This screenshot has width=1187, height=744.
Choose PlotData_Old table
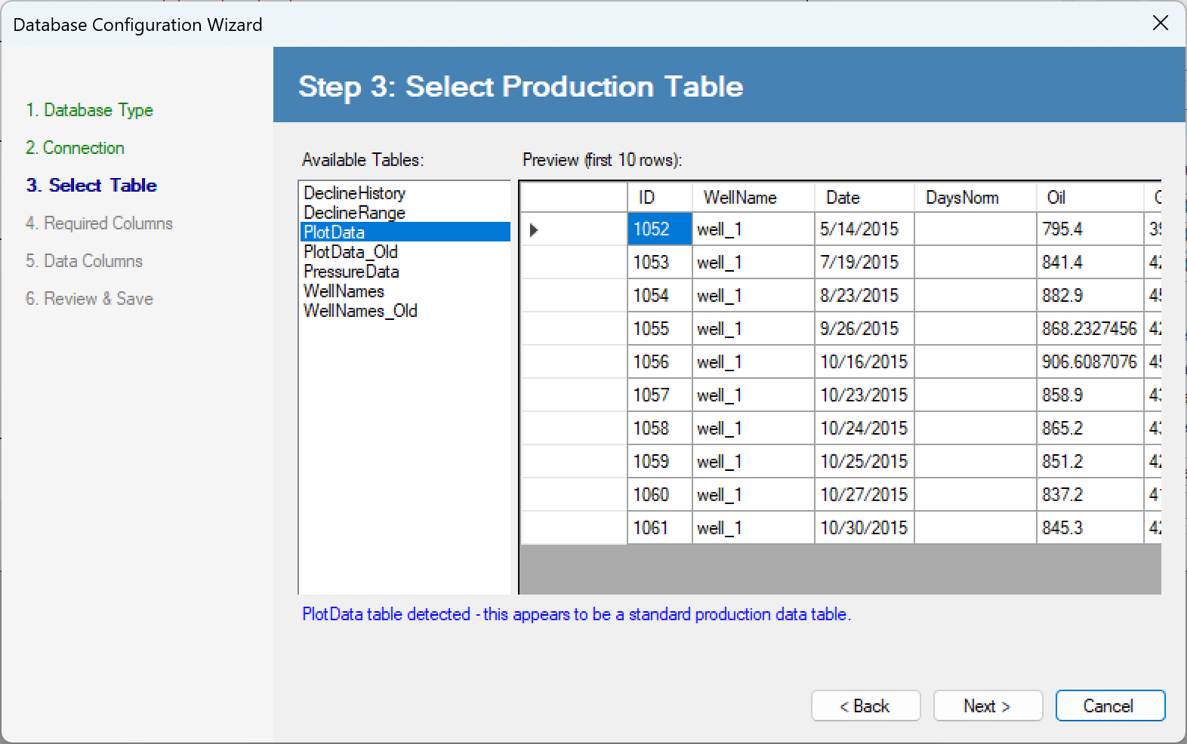coord(405,252)
